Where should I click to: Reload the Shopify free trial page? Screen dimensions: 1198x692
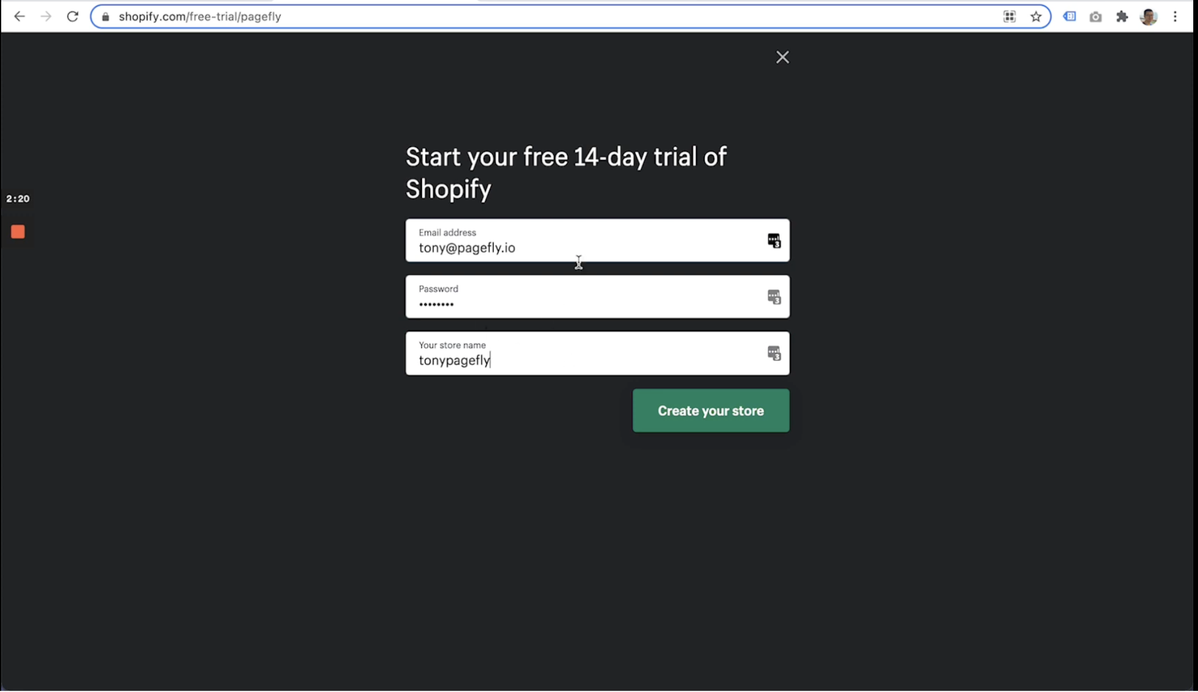pyautogui.click(x=73, y=17)
